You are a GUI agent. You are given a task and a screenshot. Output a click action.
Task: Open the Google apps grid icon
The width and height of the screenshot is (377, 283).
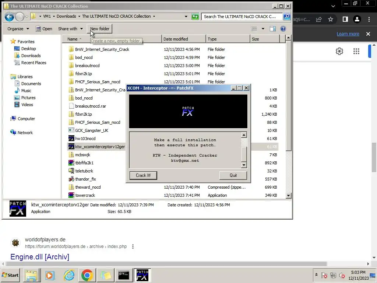pos(356,51)
